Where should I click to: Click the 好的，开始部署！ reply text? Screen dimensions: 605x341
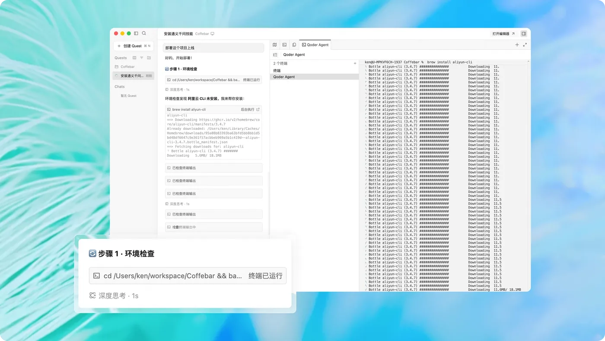tap(178, 58)
